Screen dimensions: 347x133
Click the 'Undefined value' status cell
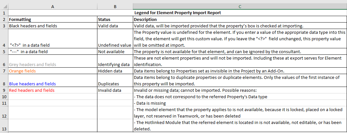pos(115,45)
